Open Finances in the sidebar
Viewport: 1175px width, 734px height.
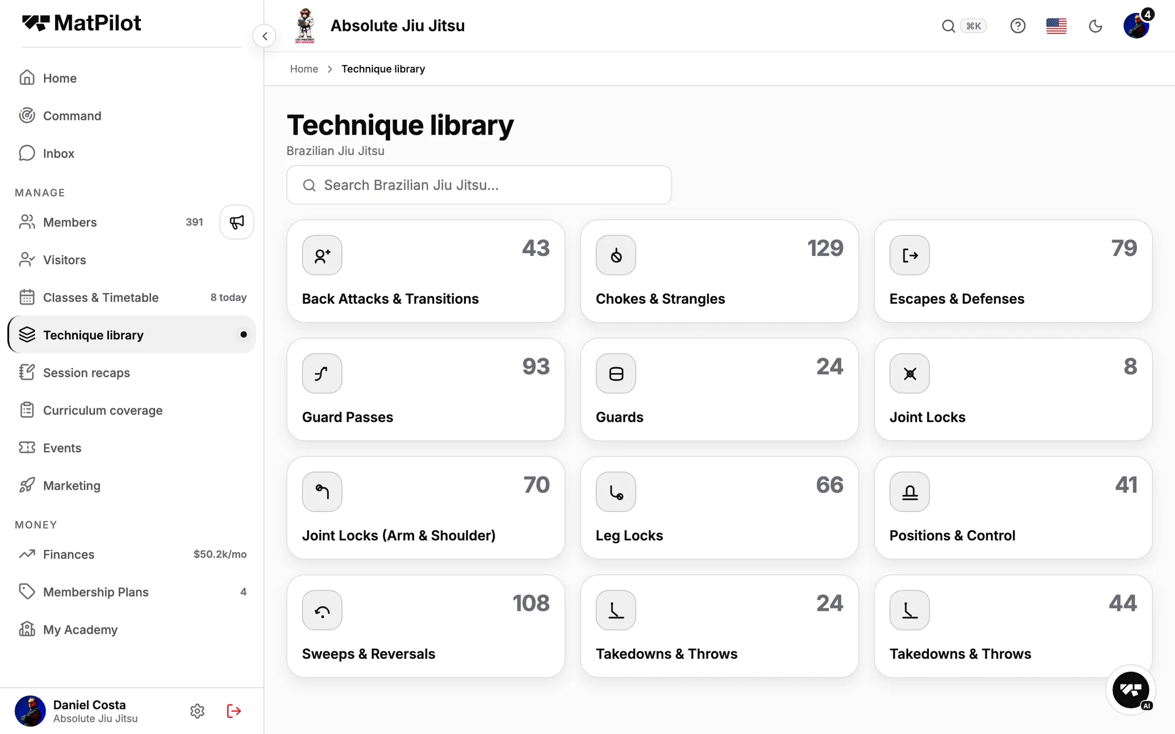132,554
